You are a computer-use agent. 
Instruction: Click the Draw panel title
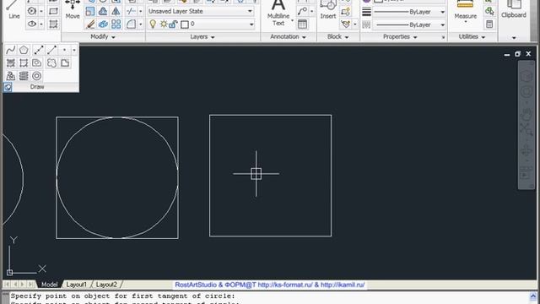[37, 87]
